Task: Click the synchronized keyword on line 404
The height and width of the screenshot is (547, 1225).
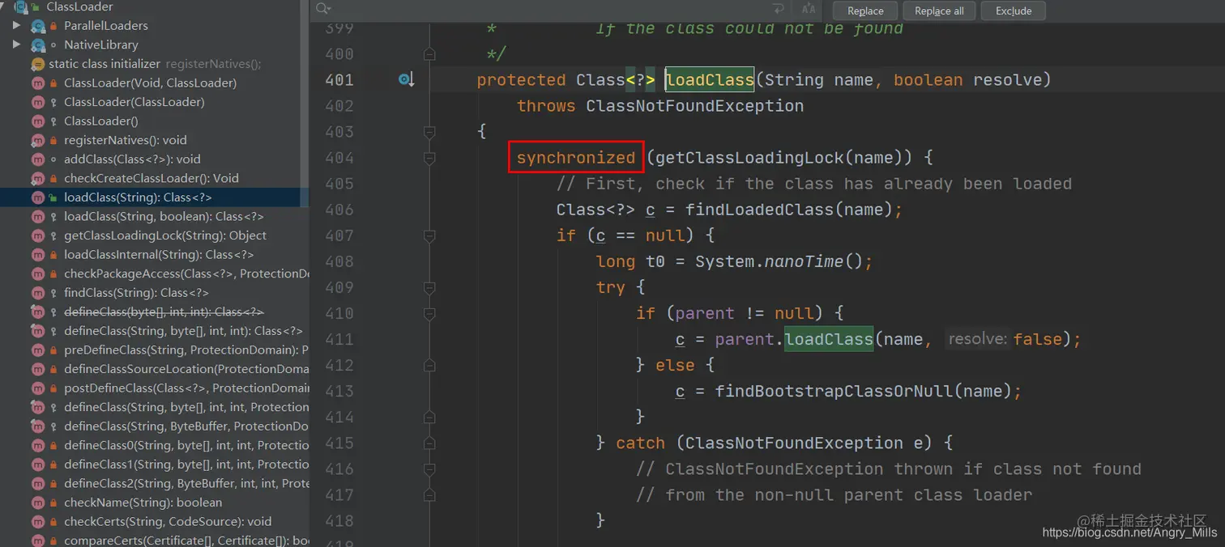Action: pos(576,158)
